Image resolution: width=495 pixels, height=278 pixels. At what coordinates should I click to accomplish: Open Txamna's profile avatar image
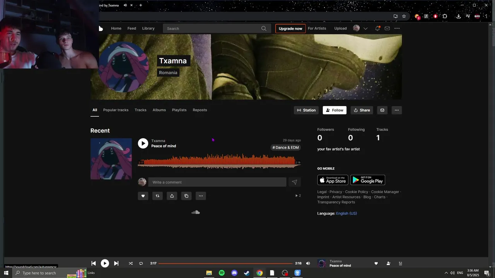[124, 67]
